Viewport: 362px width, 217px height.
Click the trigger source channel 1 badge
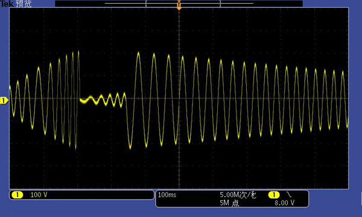pyautogui.click(x=274, y=195)
